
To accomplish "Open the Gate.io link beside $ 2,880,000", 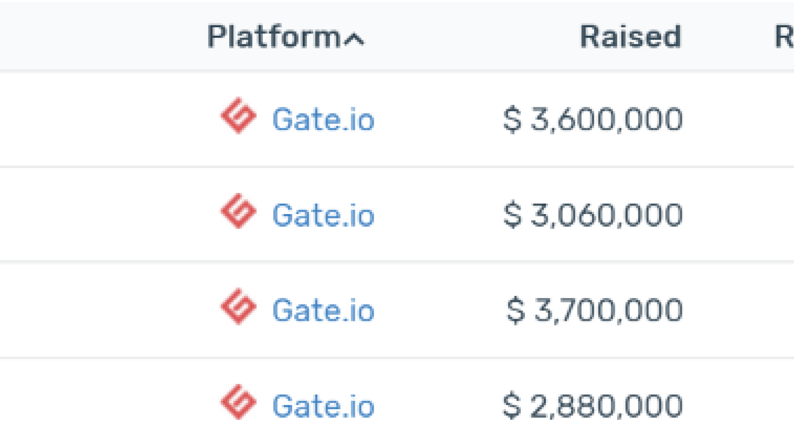I will pos(323,406).
